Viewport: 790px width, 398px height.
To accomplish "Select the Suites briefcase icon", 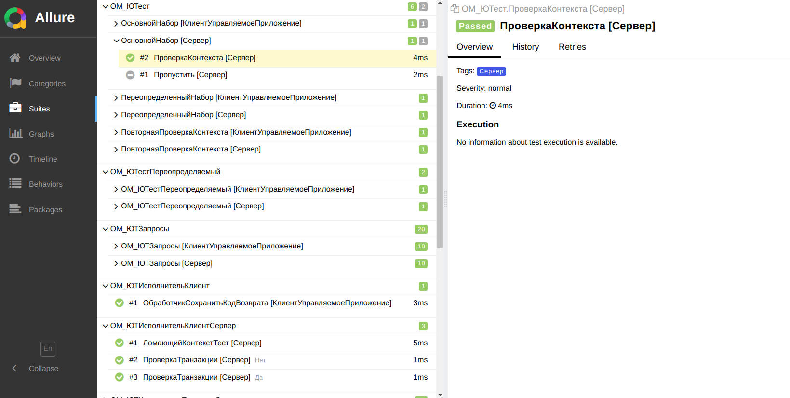I will tap(15, 108).
